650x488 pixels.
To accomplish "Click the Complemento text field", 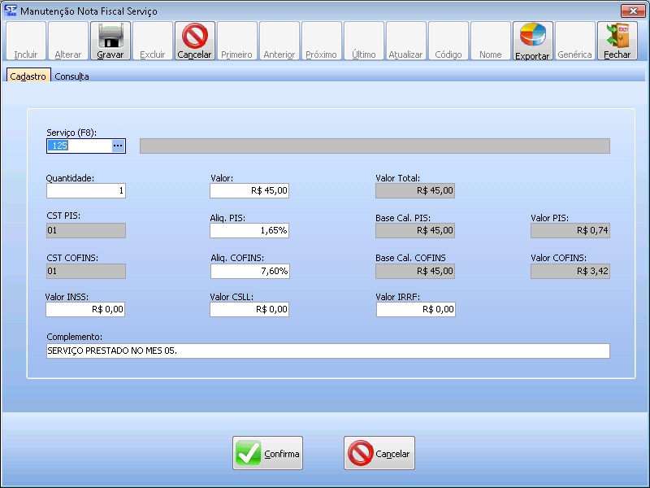I will pyautogui.click(x=327, y=351).
